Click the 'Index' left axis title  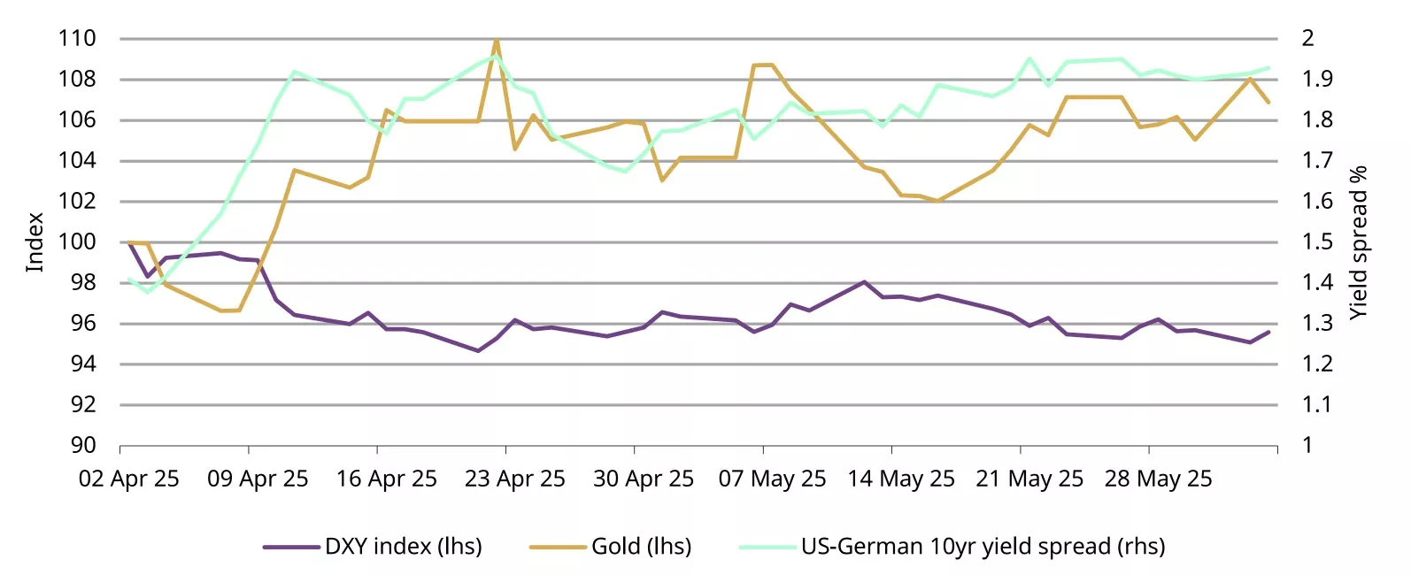click(35, 242)
